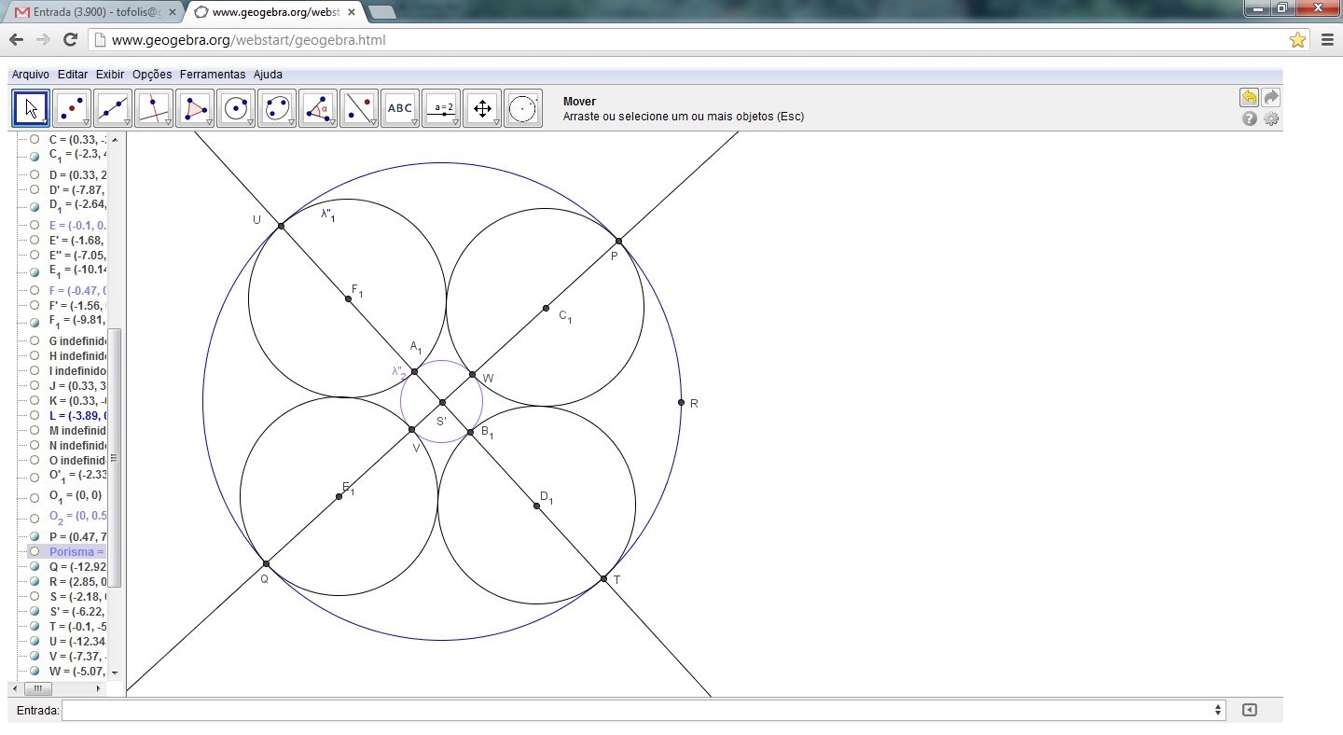Open a new Chrome tab

(382, 12)
